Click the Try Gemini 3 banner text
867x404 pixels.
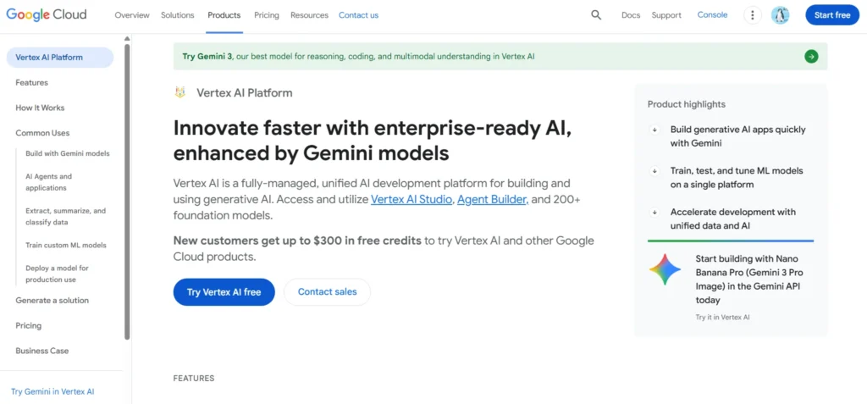point(358,57)
